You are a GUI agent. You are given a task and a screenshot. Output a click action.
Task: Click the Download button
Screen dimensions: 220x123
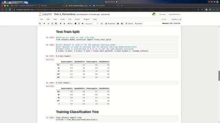click(x=110, y=24)
